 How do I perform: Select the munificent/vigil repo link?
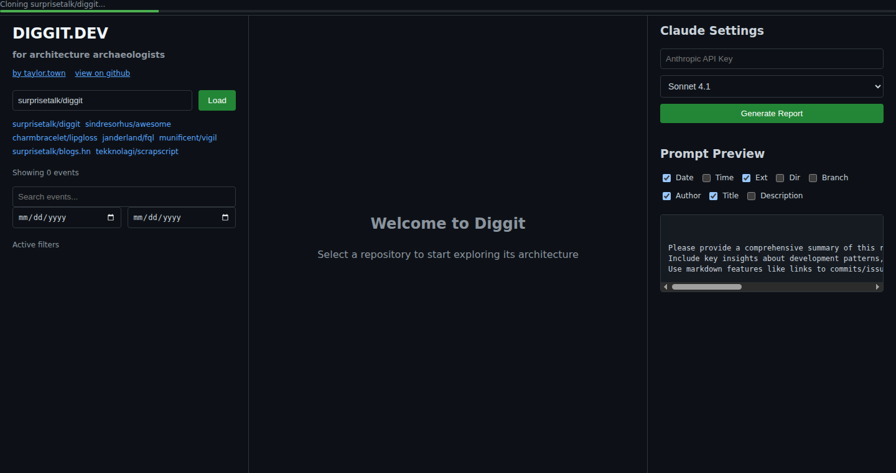188,138
